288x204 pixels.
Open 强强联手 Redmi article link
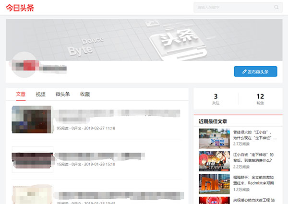click(x=255, y=180)
